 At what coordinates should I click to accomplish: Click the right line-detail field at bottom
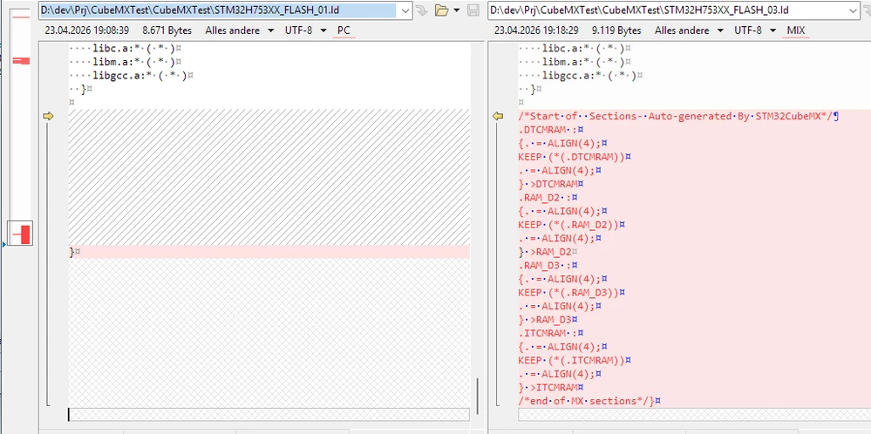(694, 415)
